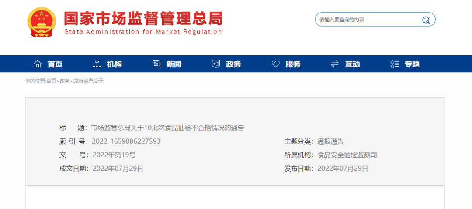Go to 政府信息公开 in the breadcrumb
This screenshot has width=472, height=209.
pyautogui.click(x=88, y=81)
